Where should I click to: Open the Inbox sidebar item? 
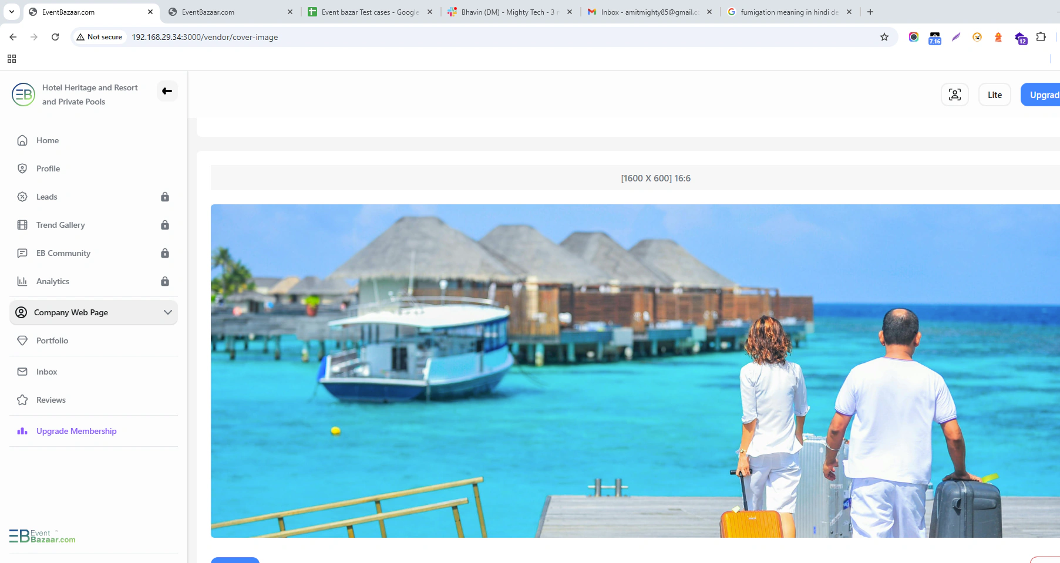tap(46, 372)
